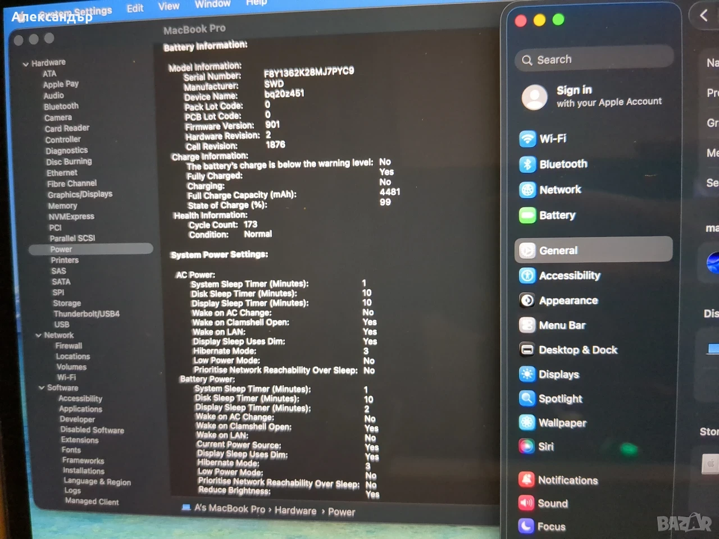Select Frameworks under Software
719x539 pixels.
tap(84, 461)
